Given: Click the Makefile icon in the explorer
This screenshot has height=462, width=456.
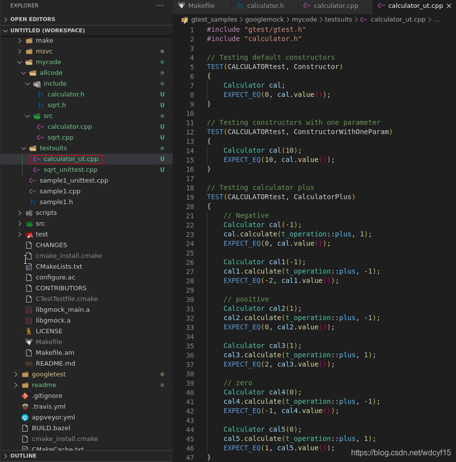Looking at the screenshot, I should (x=29, y=342).
